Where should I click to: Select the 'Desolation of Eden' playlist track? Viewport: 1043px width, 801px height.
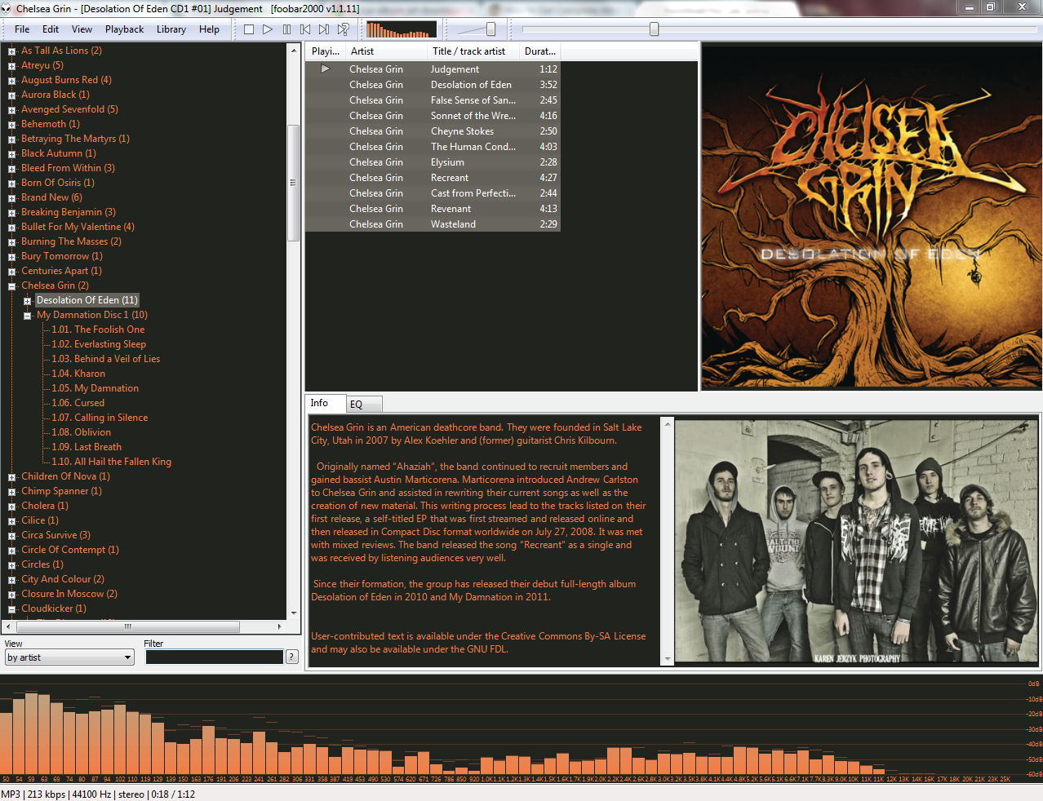(433, 85)
